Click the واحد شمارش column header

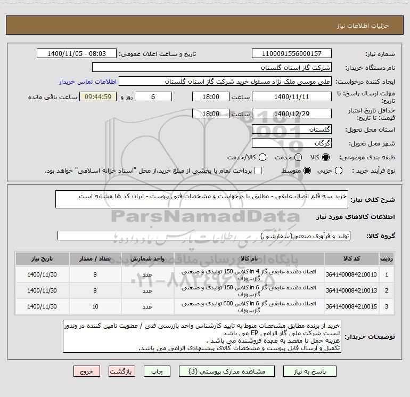[x=147, y=258]
